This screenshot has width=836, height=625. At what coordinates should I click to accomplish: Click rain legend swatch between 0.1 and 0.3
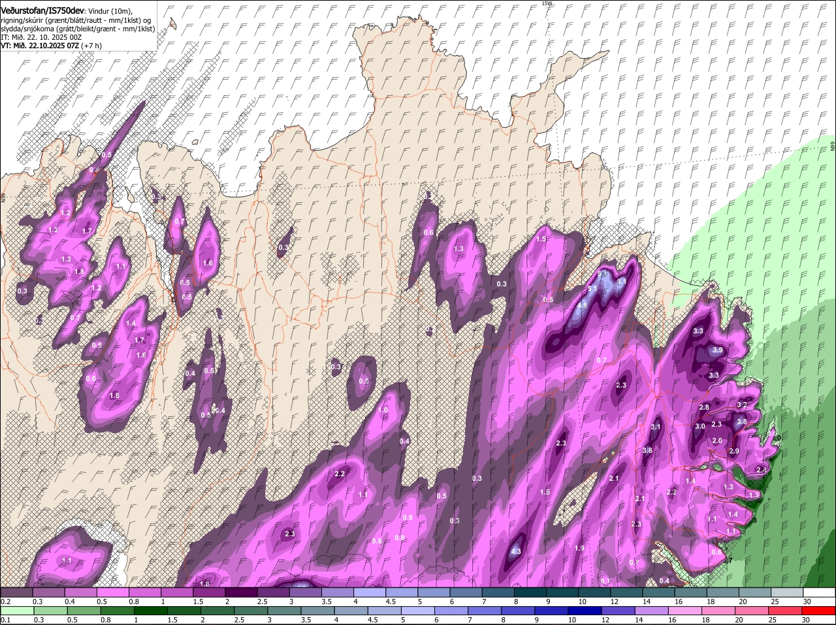tap(16, 611)
